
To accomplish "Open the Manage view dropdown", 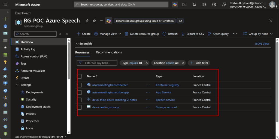I will pos(108,34).
